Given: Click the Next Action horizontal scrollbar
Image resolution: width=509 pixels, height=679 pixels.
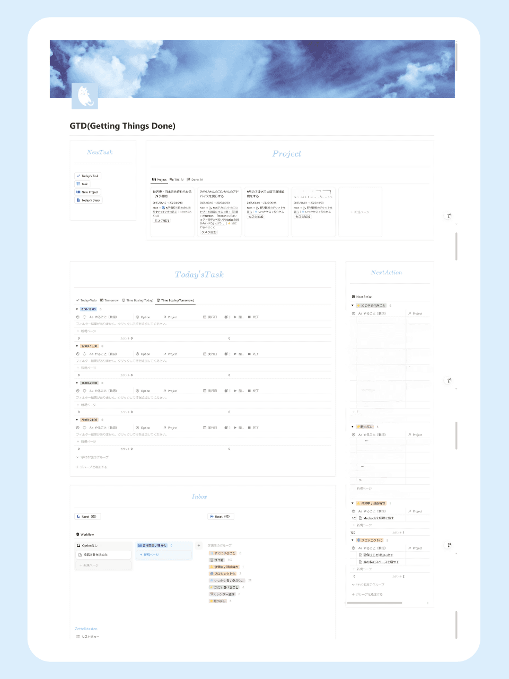Looking at the screenshot, I should 377,603.
